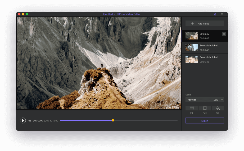Remove 001.mov using its X button

[224, 34]
